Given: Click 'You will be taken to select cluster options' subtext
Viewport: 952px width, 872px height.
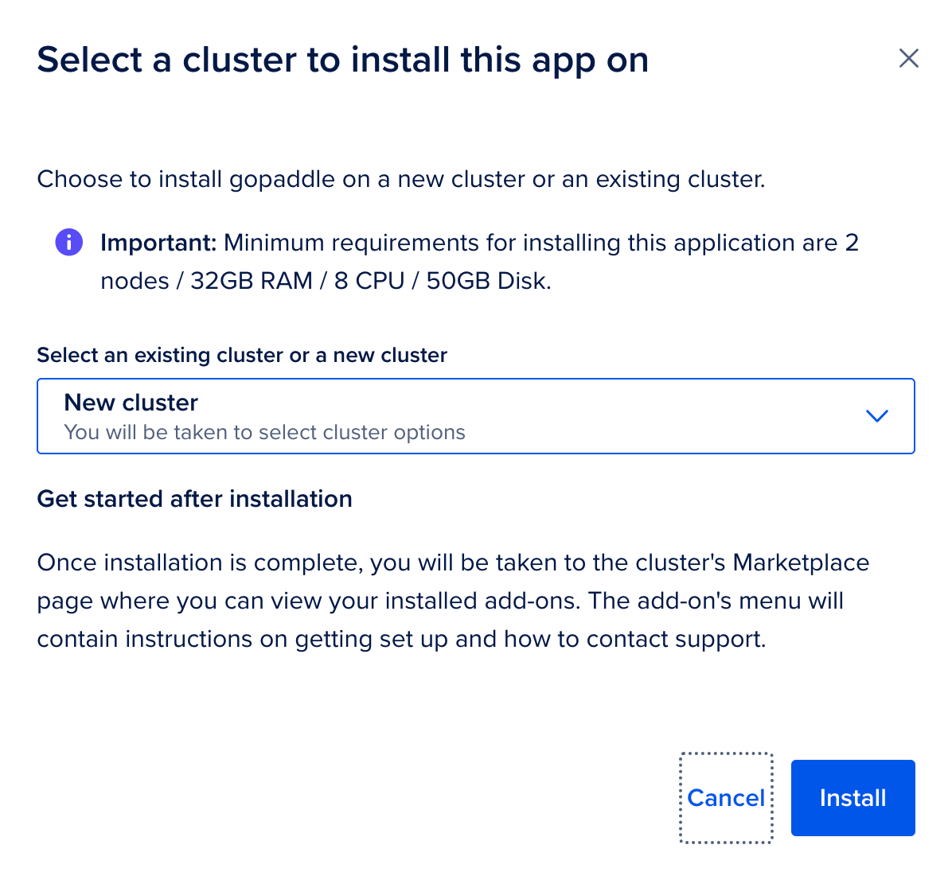Looking at the screenshot, I should pyautogui.click(x=264, y=433).
